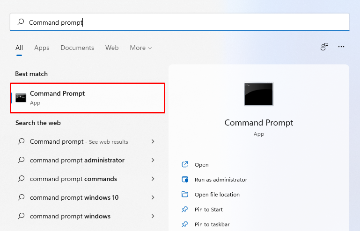Expand the 'command prompt windows 10' chevron
The width and height of the screenshot is (360, 231).
(x=153, y=197)
